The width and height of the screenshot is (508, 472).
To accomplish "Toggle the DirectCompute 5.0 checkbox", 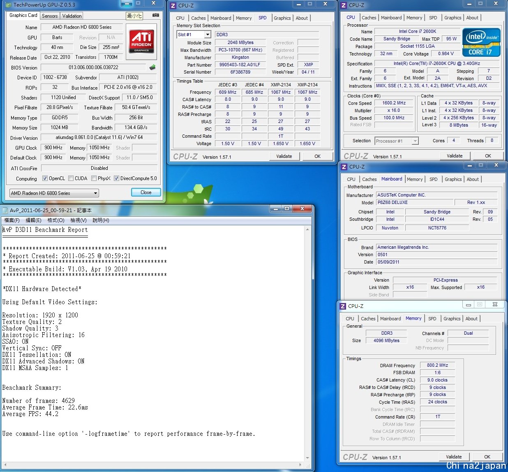I will pyautogui.click(x=116, y=178).
